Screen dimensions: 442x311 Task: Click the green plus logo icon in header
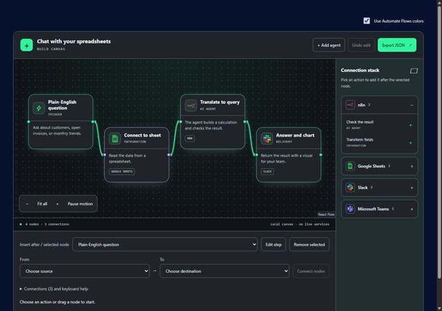26,45
